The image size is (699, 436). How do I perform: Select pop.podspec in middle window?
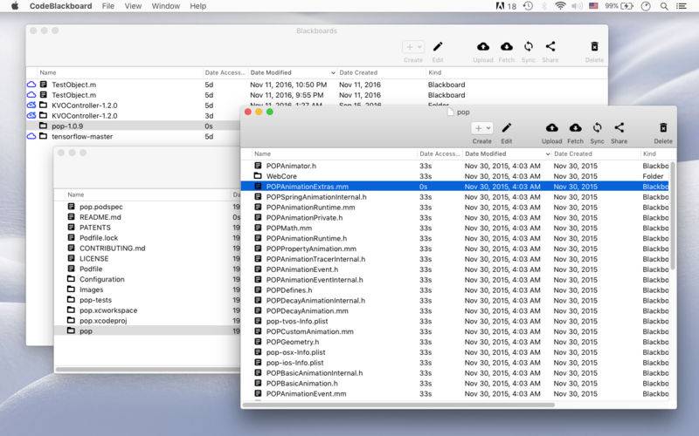(x=100, y=207)
